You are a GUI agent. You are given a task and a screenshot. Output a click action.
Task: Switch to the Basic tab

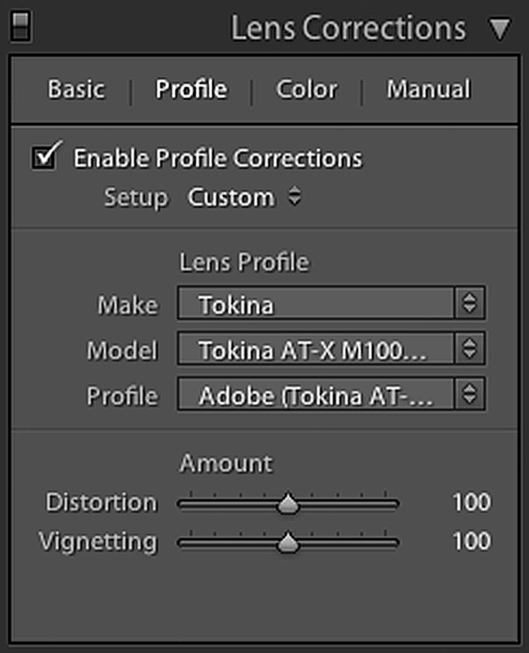pyautogui.click(x=76, y=89)
